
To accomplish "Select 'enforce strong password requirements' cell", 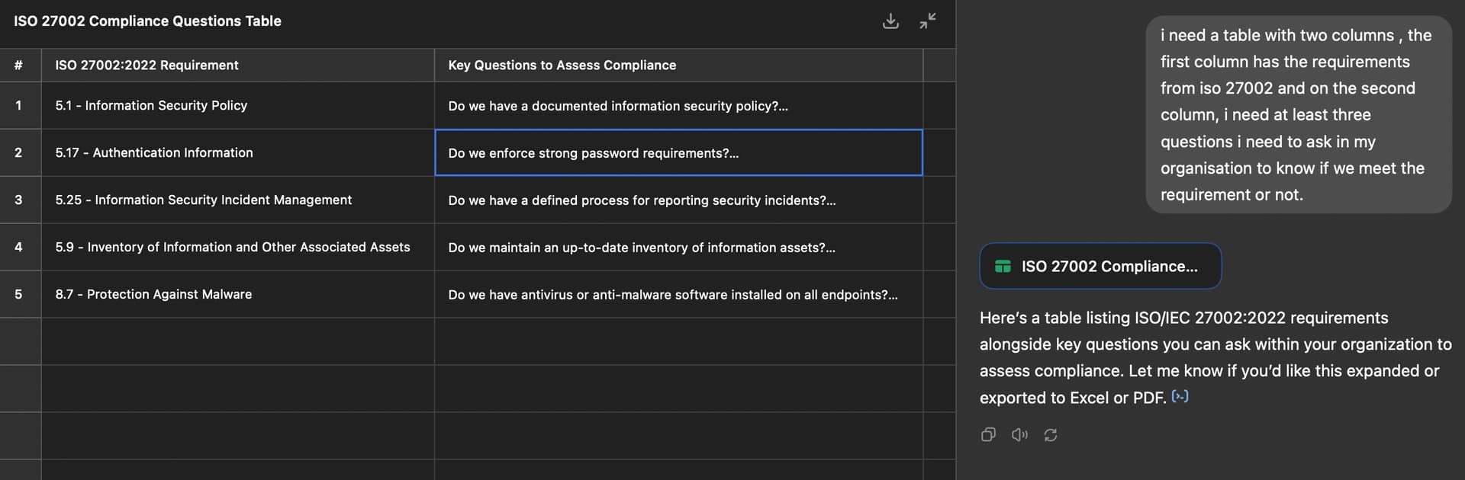I will click(678, 152).
